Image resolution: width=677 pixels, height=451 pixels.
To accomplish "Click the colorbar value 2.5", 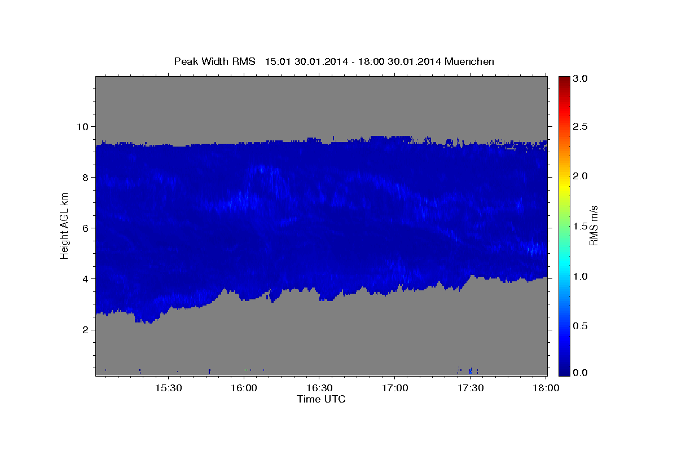I will click(x=581, y=126).
